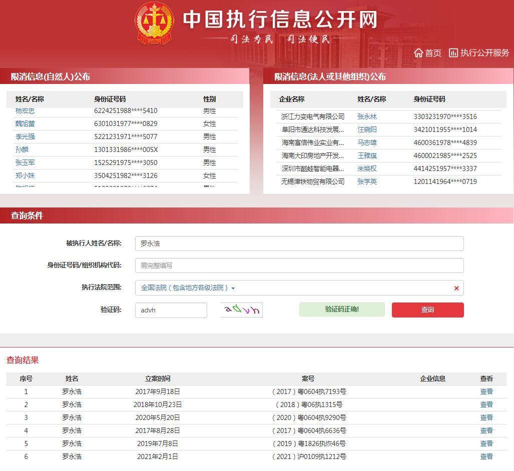Click the 验证码 input with advh
Screen dimensions: 514x471
pos(171,310)
